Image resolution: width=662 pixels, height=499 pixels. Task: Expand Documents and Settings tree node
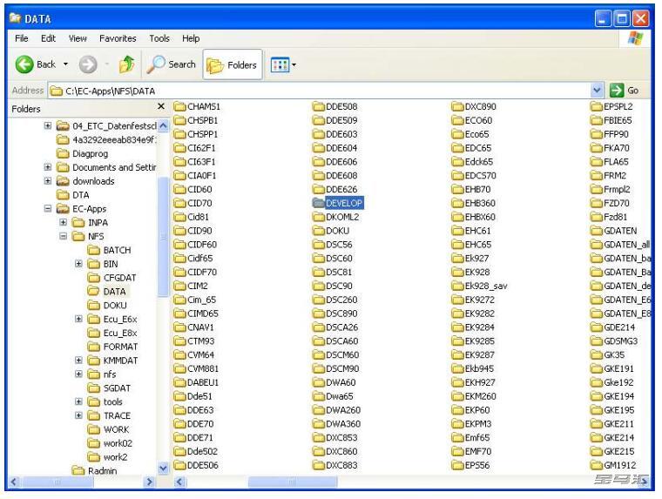[x=48, y=166]
